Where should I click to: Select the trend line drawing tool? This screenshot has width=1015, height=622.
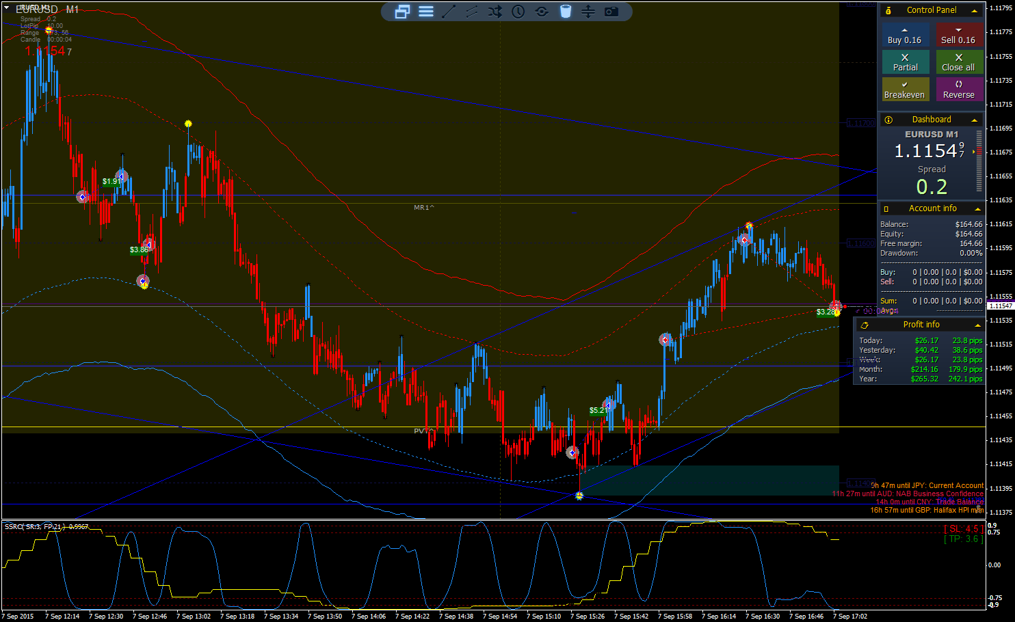tap(449, 12)
